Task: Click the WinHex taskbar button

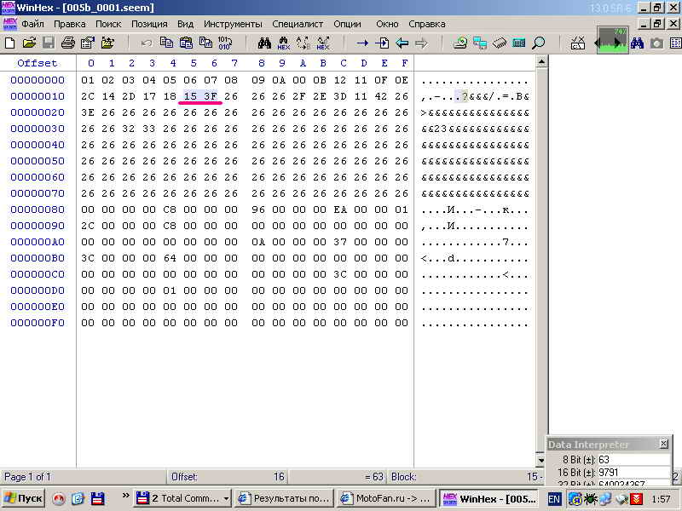Action: (489, 498)
